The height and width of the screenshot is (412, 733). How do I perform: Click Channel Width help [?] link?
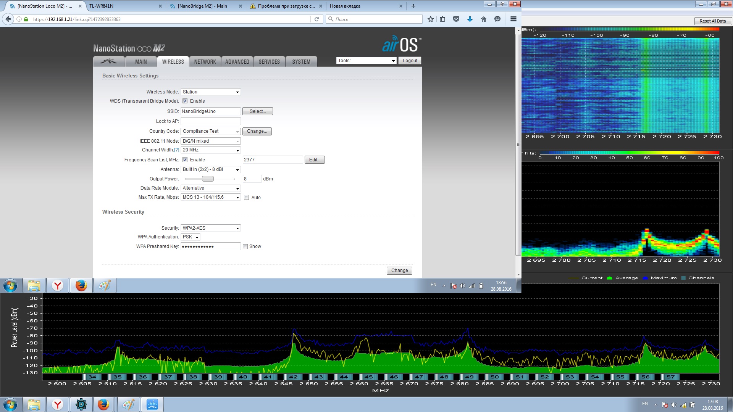(x=176, y=150)
